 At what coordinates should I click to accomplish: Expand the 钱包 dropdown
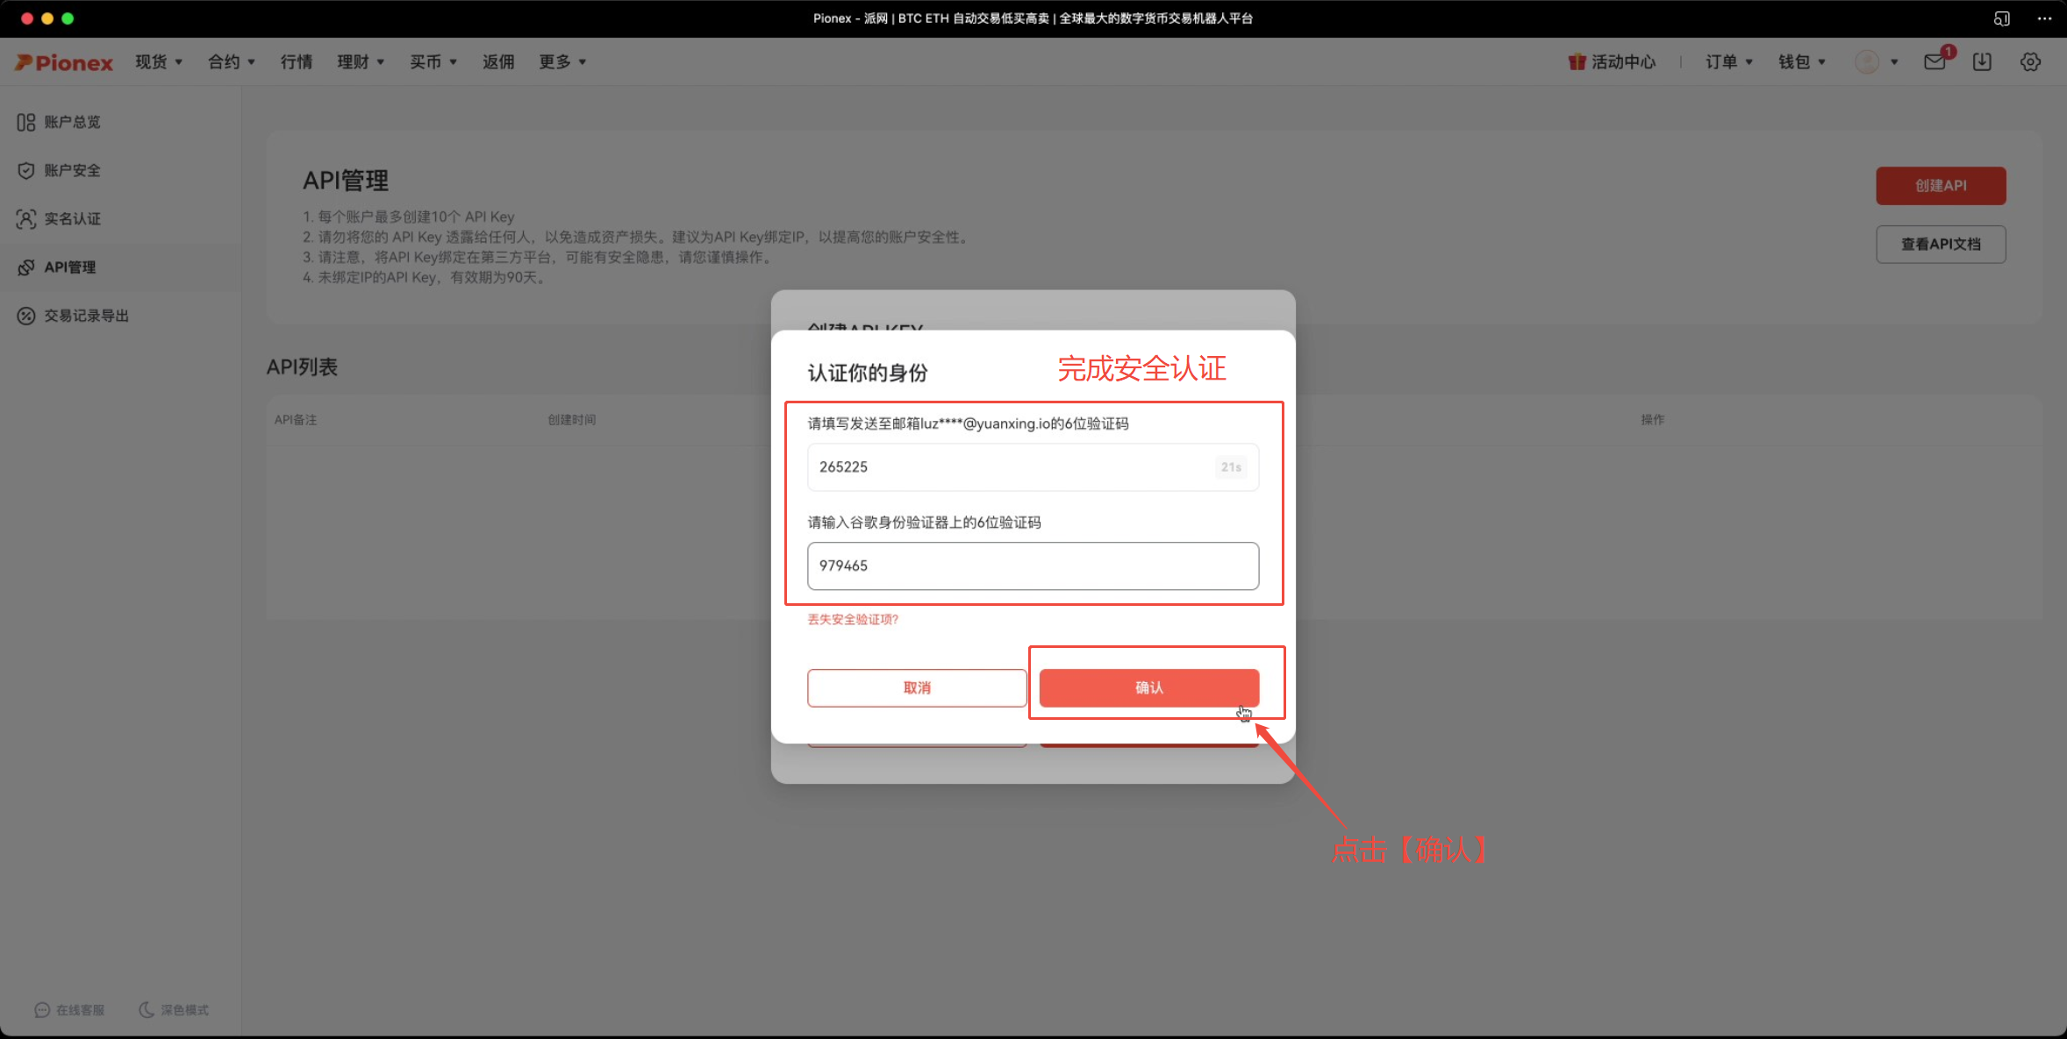point(1800,61)
